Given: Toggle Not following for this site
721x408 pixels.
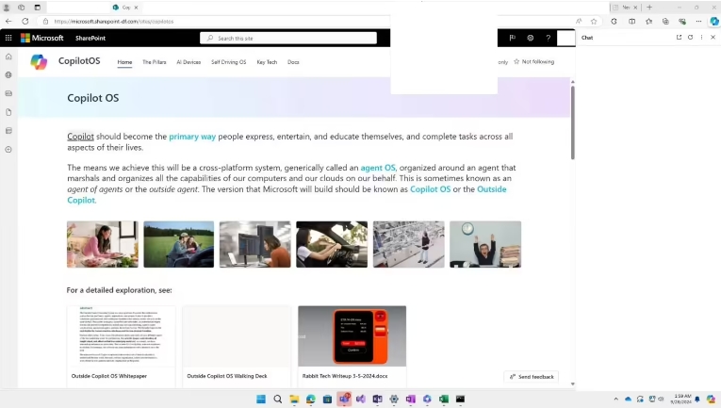Looking at the screenshot, I should pyautogui.click(x=533, y=61).
